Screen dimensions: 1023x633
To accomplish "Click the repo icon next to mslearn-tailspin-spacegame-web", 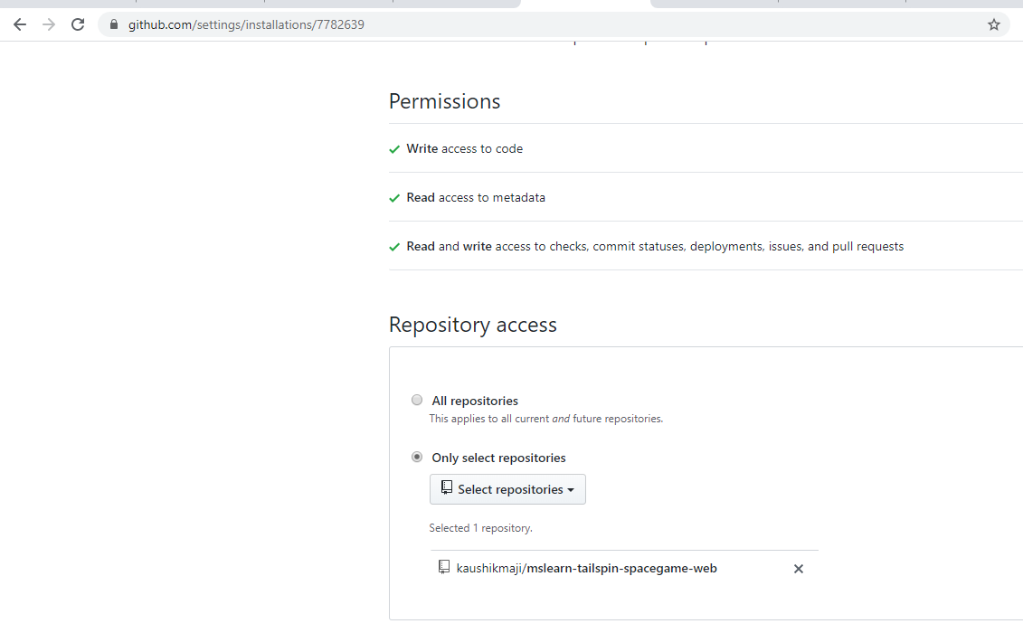I will 443,566.
